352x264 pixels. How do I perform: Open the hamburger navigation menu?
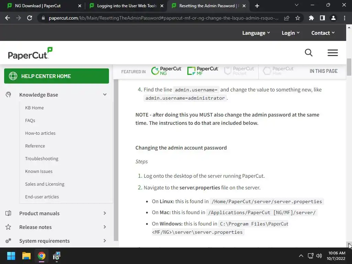coord(333,53)
